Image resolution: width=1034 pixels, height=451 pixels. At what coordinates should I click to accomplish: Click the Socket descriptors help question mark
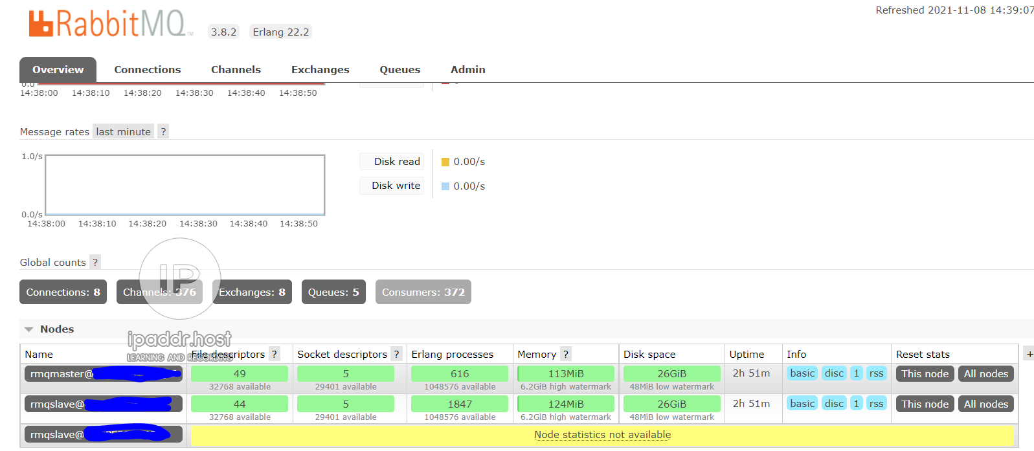[396, 354]
